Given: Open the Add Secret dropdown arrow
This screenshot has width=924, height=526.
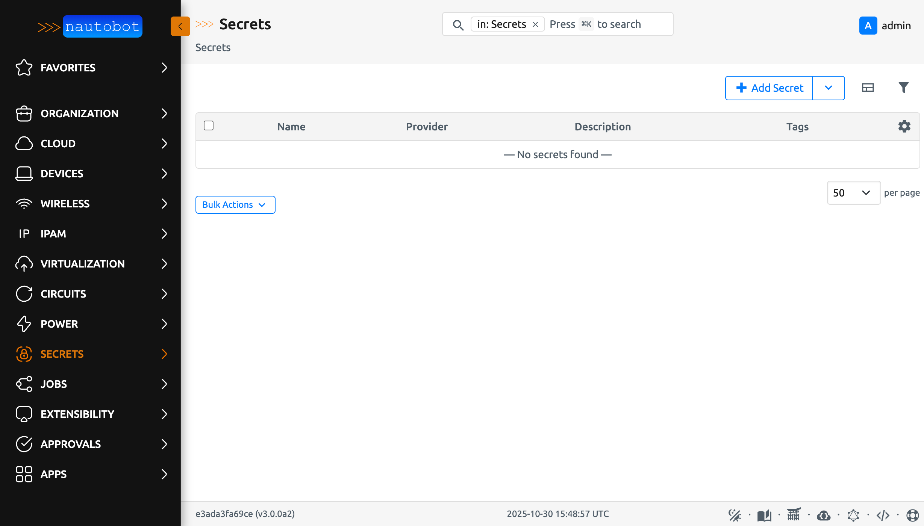Looking at the screenshot, I should click(x=829, y=88).
